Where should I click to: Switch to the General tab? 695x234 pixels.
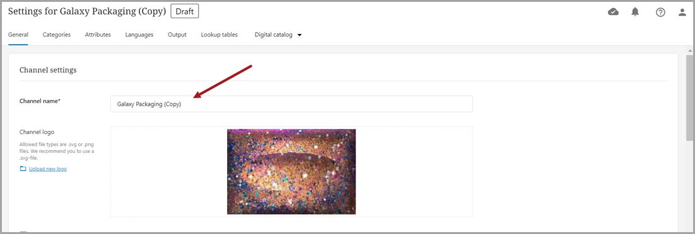click(18, 35)
